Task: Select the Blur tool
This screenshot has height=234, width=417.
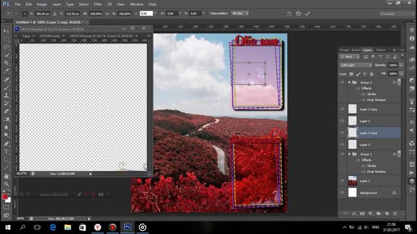Action: click(7, 127)
